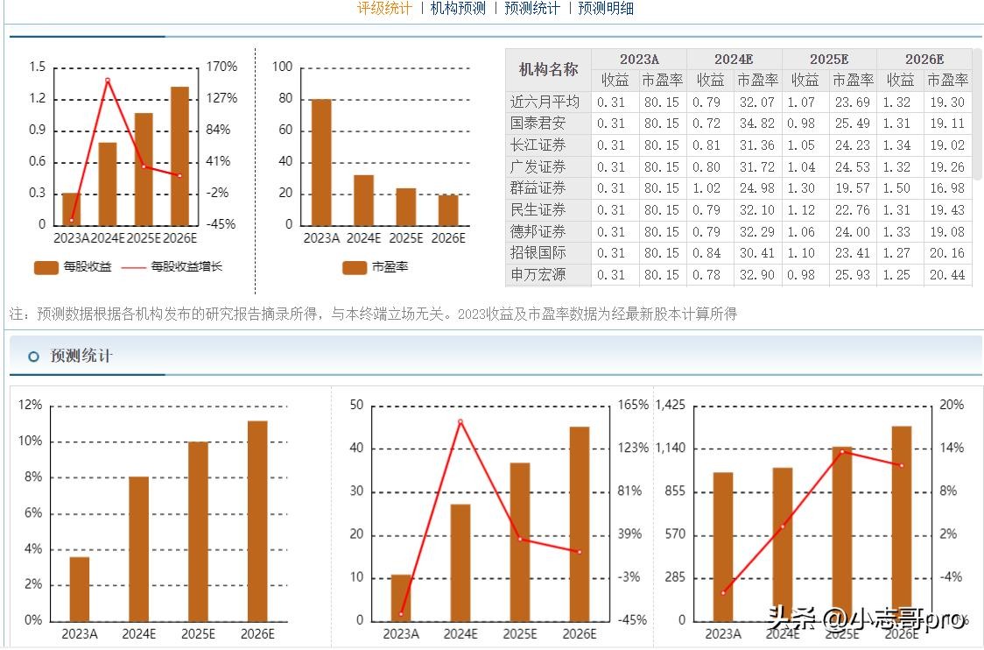Viewport: 984px width, 650px height.
Task: Click the 2024E column header in table
Action: click(x=734, y=59)
